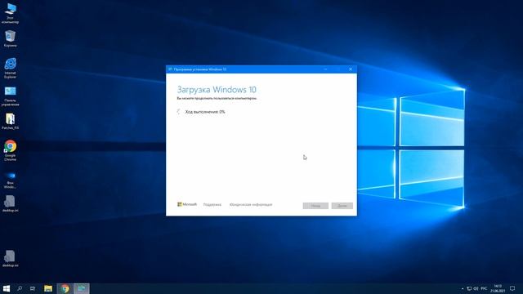This screenshot has height=294, width=523.
Task: Select the Patches_FIX archive on desktop
Action: [10, 122]
